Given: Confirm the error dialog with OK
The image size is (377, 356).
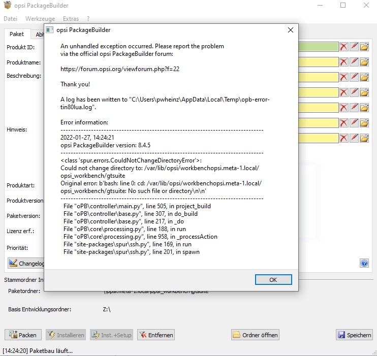Looking at the screenshot, I should 273,280.
